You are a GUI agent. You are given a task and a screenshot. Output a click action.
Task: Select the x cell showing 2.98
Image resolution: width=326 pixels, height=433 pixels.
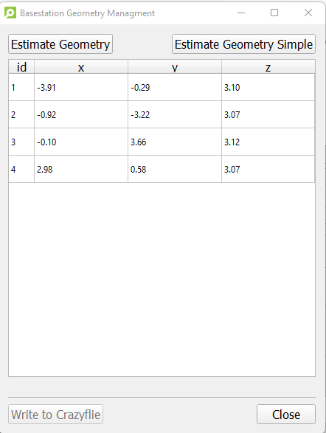click(x=81, y=169)
